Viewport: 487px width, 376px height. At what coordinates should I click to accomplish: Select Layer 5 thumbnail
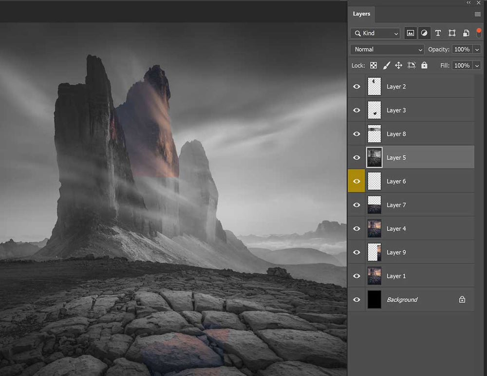374,157
